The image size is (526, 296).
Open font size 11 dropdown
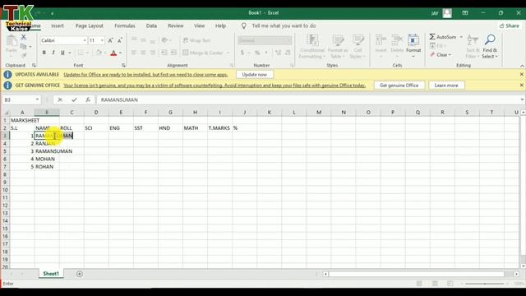(x=102, y=40)
